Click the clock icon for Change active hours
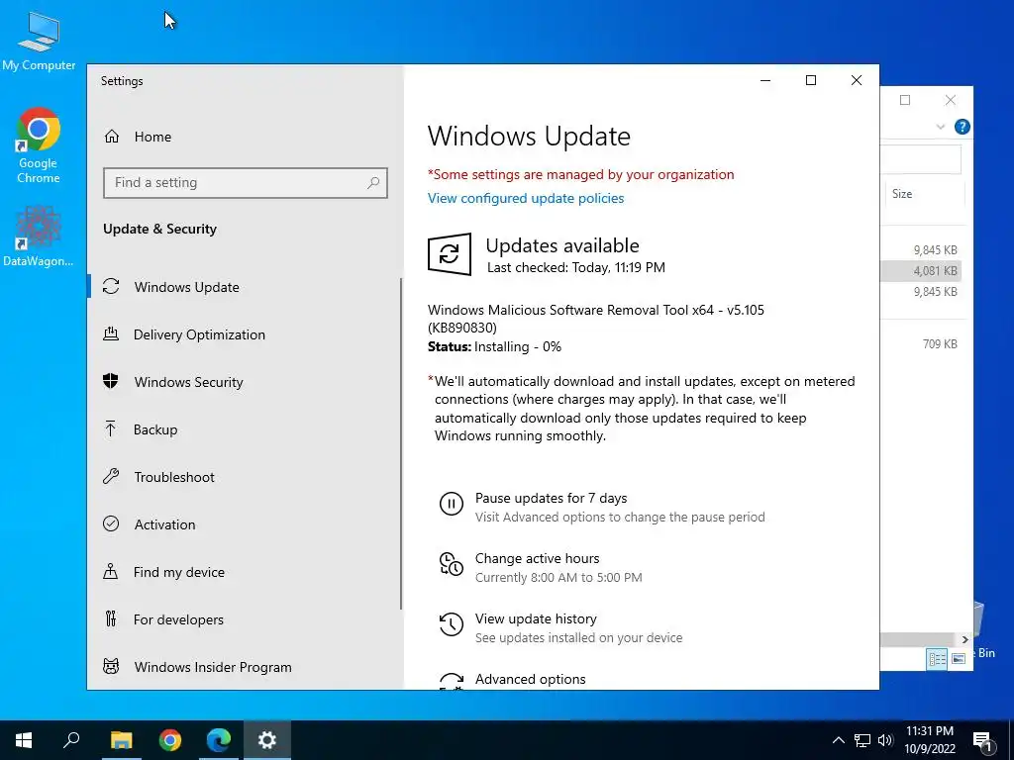 coord(452,563)
